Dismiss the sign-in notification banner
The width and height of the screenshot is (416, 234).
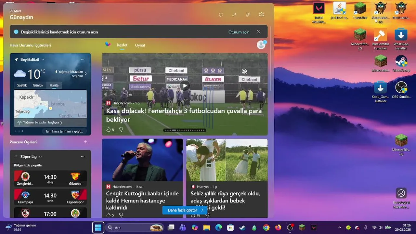(258, 32)
